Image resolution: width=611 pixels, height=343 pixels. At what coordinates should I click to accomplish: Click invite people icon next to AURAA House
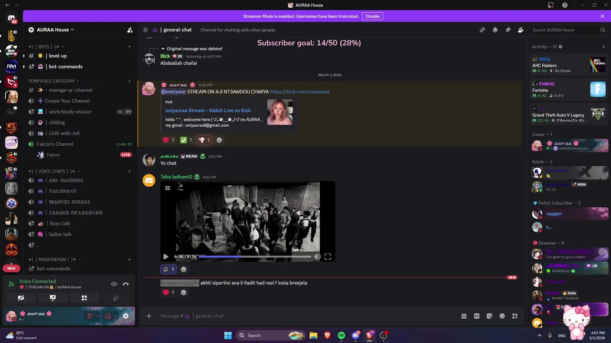pos(130,30)
